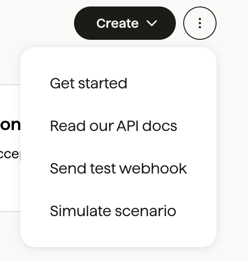Click the kebab dots next to Create

click(200, 23)
